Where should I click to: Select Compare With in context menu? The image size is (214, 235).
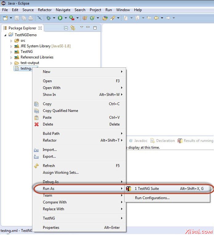click(x=79, y=202)
